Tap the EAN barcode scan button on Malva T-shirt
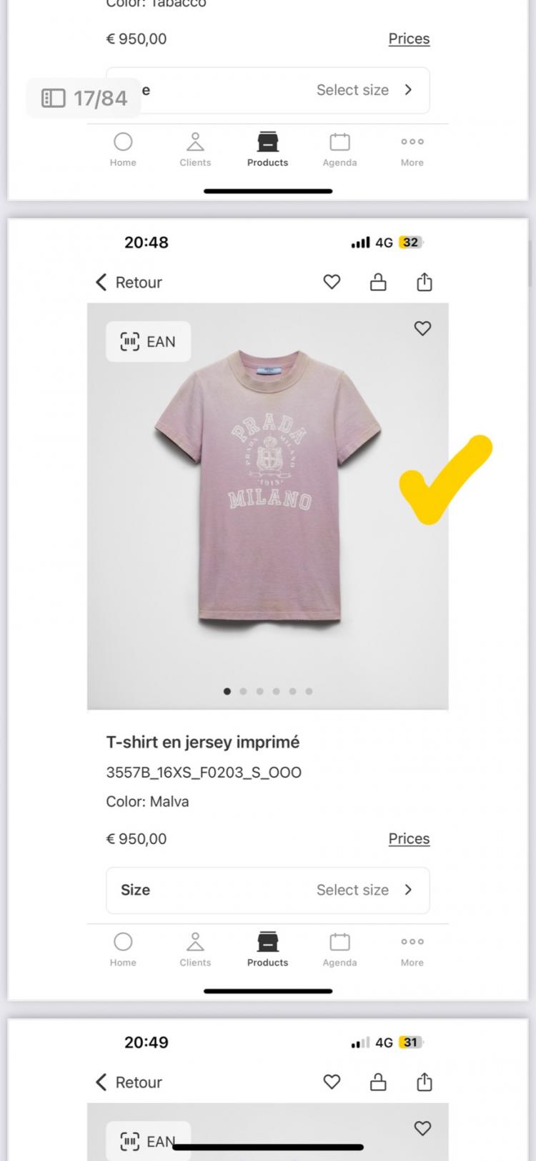536x1161 pixels. tap(149, 342)
